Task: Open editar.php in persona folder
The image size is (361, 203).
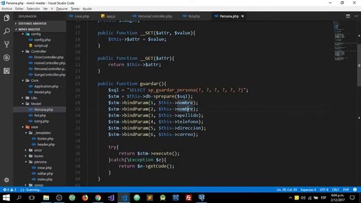Action: pos(45,174)
